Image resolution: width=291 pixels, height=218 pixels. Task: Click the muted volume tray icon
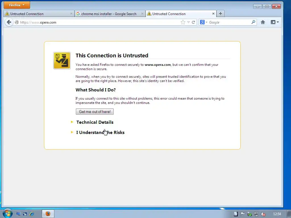tap(263, 214)
